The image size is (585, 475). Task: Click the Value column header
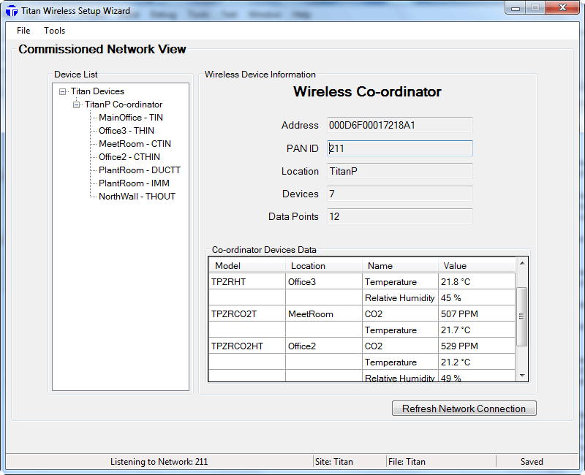pyautogui.click(x=477, y=265)
